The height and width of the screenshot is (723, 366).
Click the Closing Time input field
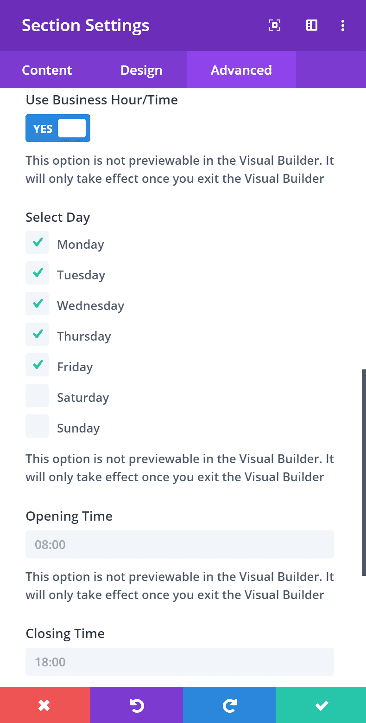click(180, 662)
